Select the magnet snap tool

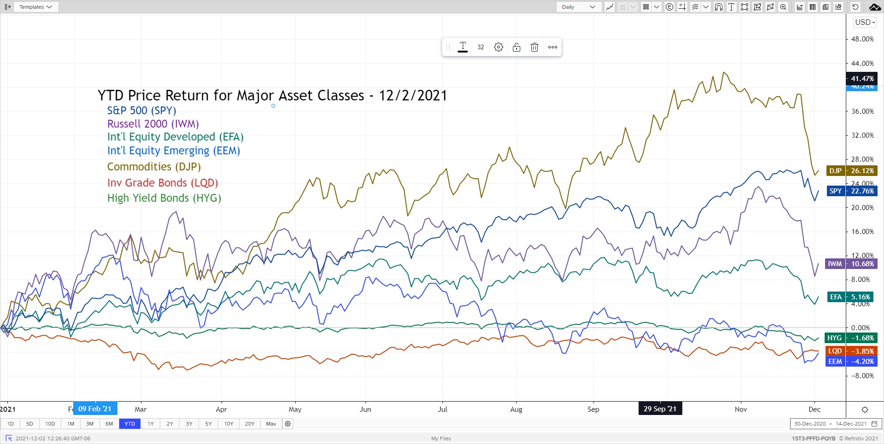click(x=718, y=7)
